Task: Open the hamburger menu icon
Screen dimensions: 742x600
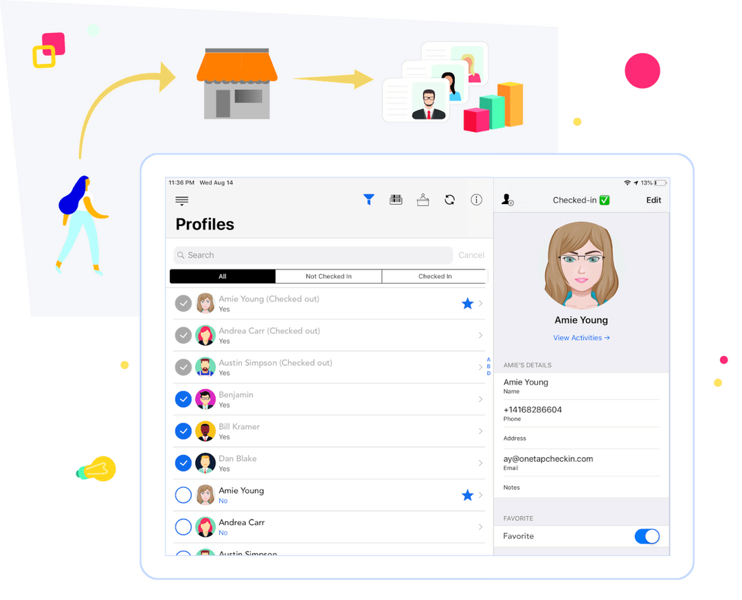Action: [181, 201]
